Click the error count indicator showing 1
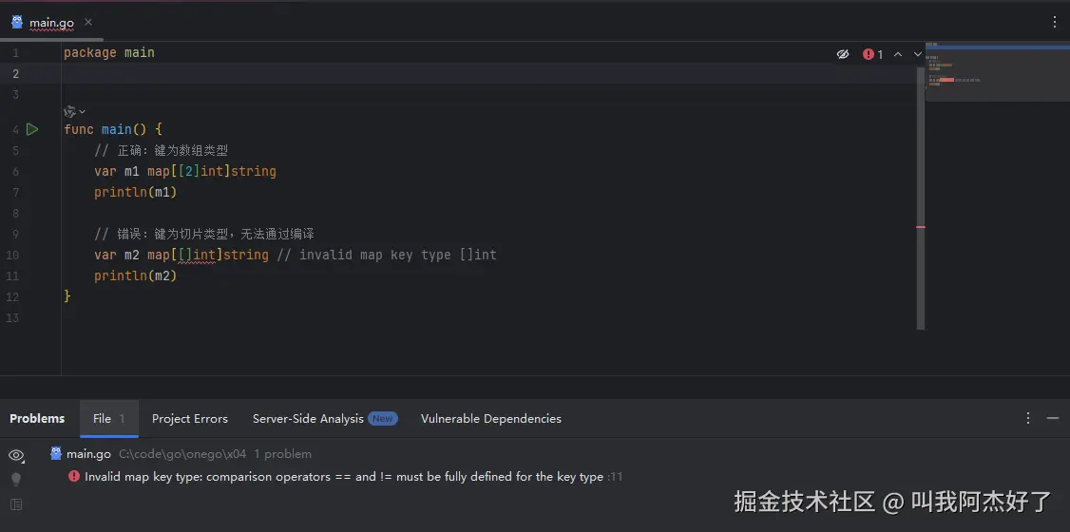Image resolution: width=1070 pixels, height=532 pixels. (872, 54)
